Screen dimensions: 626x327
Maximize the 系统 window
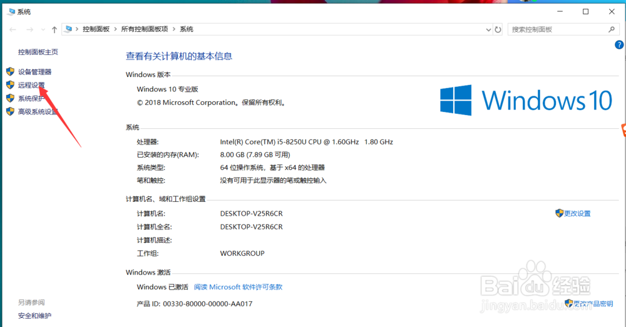click(586, 11)
